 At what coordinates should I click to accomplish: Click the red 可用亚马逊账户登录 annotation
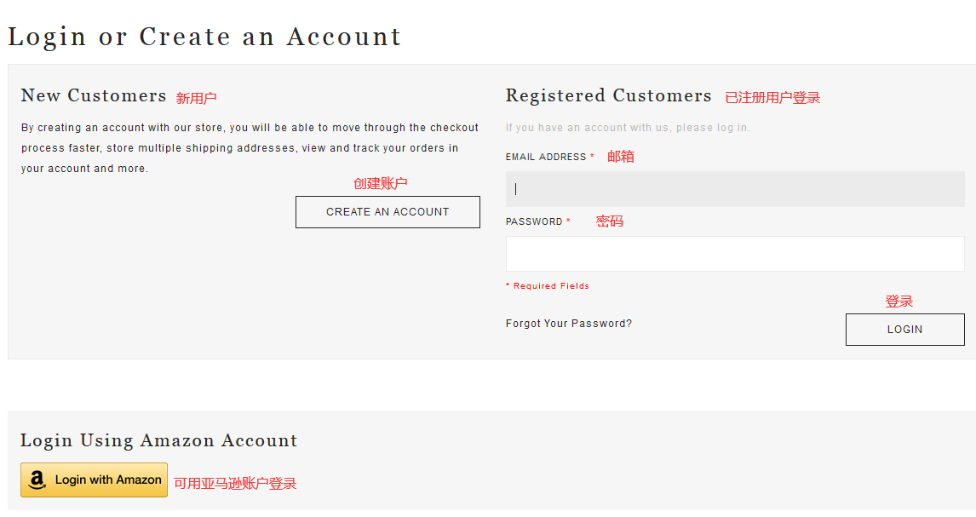click(235, 484)
